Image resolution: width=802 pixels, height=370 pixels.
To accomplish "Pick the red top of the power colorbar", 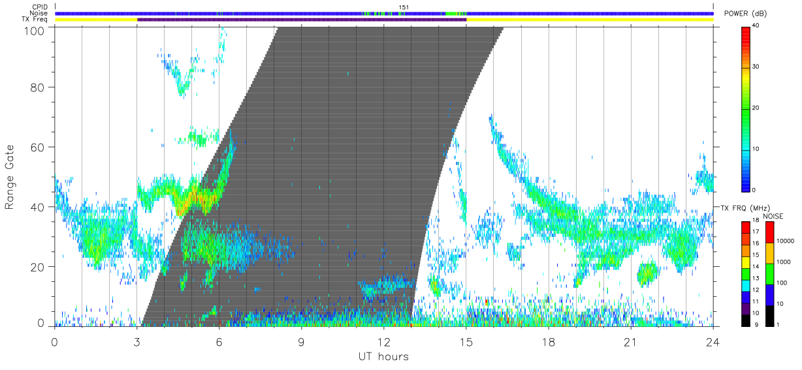I will (x=745, y=31).
